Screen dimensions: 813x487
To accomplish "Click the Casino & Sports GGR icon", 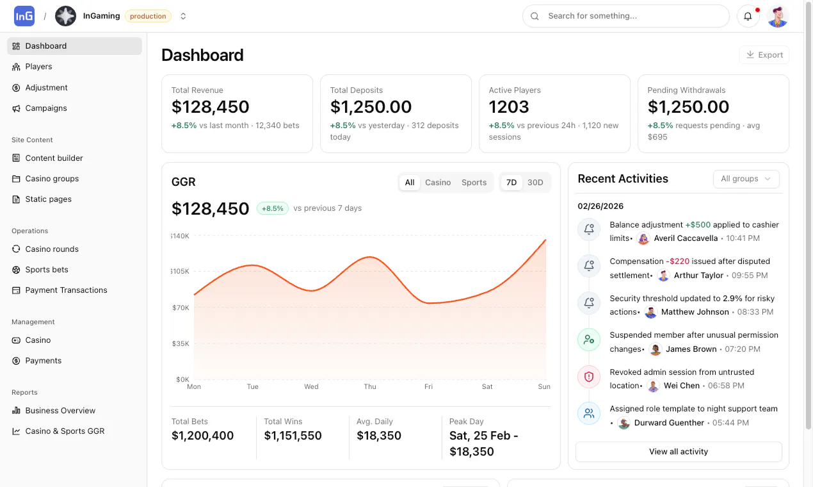I will pyautogui.click(x=16, y=431).
